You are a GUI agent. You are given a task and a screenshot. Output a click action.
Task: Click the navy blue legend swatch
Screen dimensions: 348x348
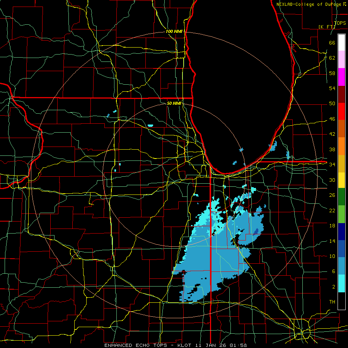pyautogui.click(x=341, y=232)
